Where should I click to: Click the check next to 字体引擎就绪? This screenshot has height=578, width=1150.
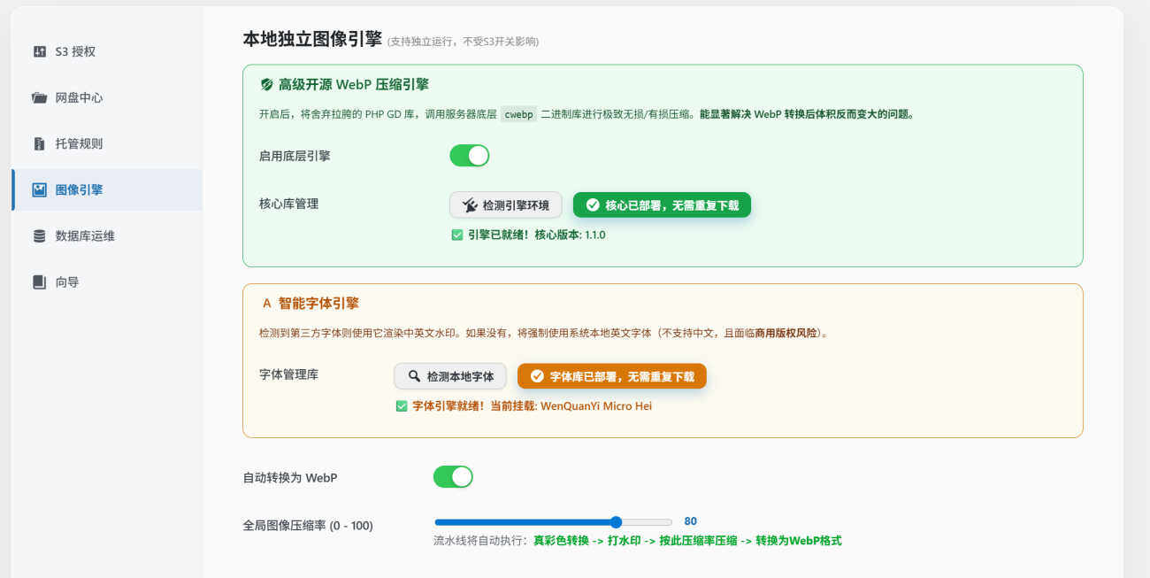click(x=402, y=406)
